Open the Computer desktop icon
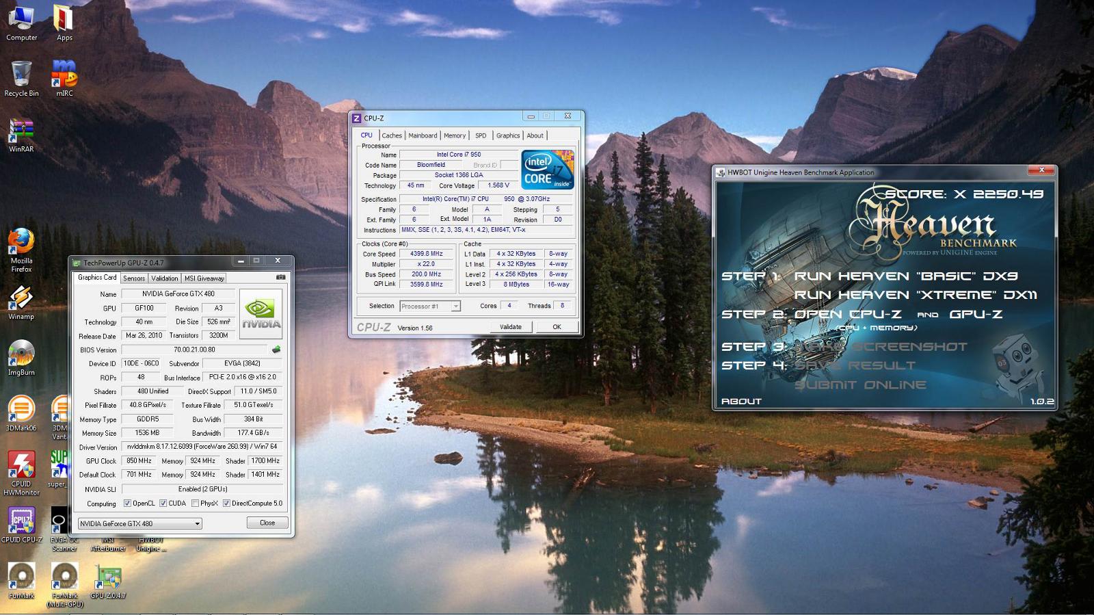Image resolution: width=1094 pixels, height=615 pixels. coord(21,23)
